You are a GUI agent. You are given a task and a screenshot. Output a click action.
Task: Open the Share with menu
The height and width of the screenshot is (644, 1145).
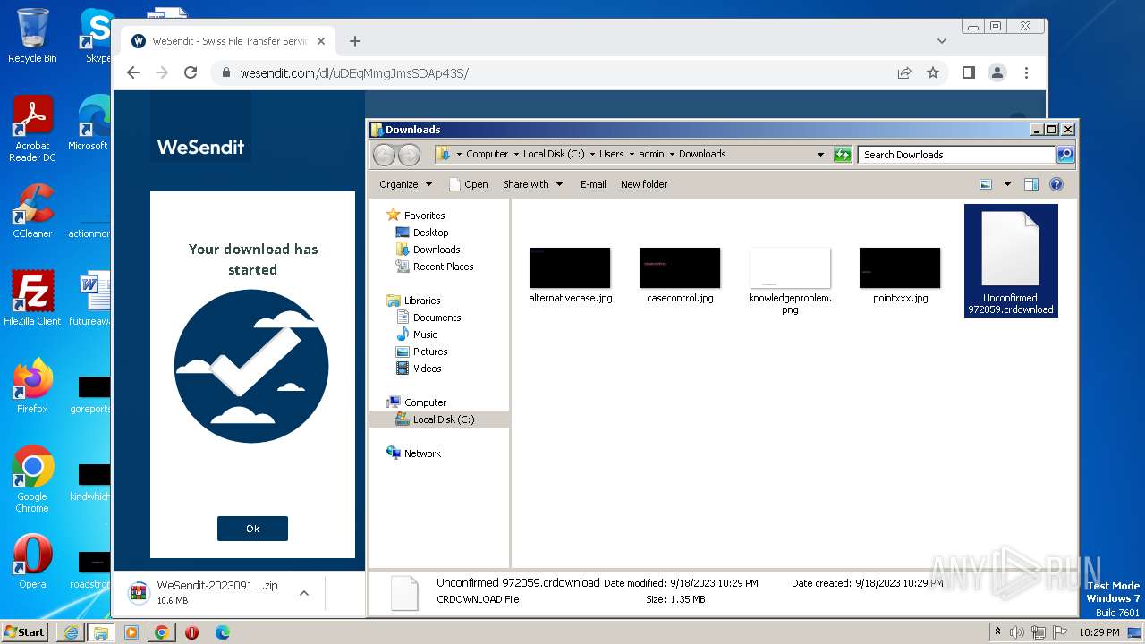[x=532, y=184]
